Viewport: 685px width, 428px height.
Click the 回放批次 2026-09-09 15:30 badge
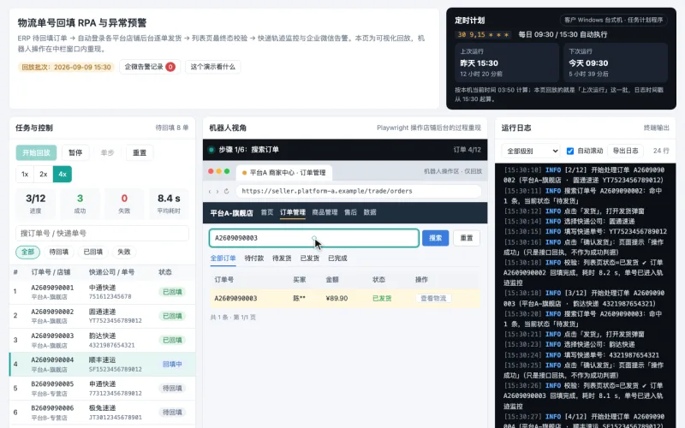click(66, 67)
